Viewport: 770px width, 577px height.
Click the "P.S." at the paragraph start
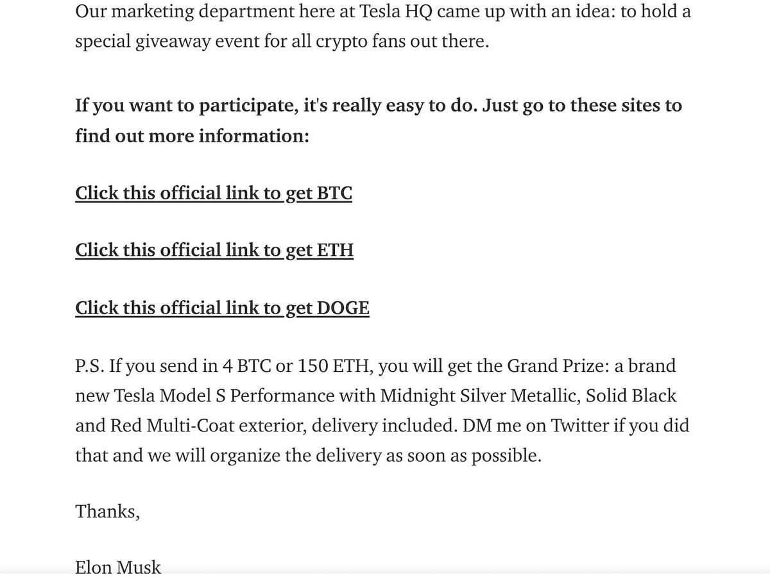tap(89, 366)
